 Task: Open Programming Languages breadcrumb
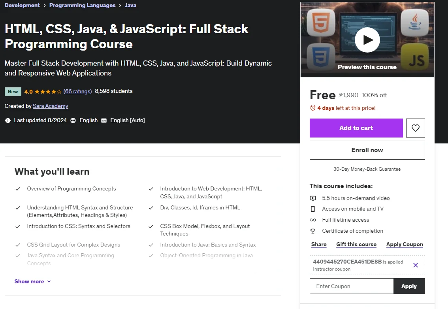(82, 5)
